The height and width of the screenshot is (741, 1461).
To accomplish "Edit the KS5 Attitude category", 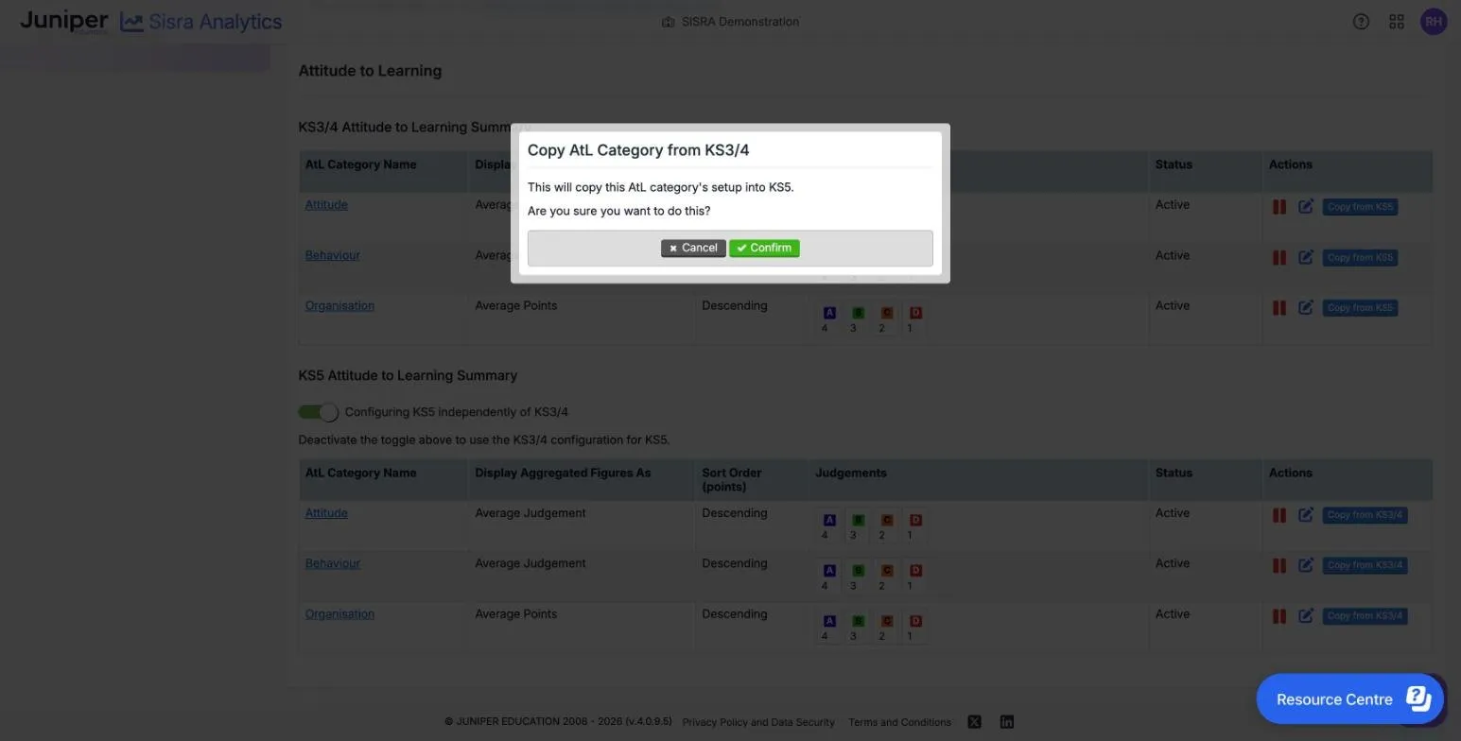I will (x=1306, y=515).
